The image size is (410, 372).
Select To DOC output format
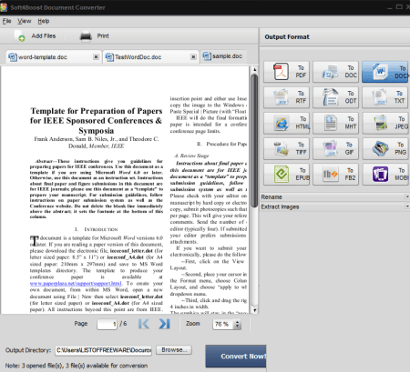335,72
